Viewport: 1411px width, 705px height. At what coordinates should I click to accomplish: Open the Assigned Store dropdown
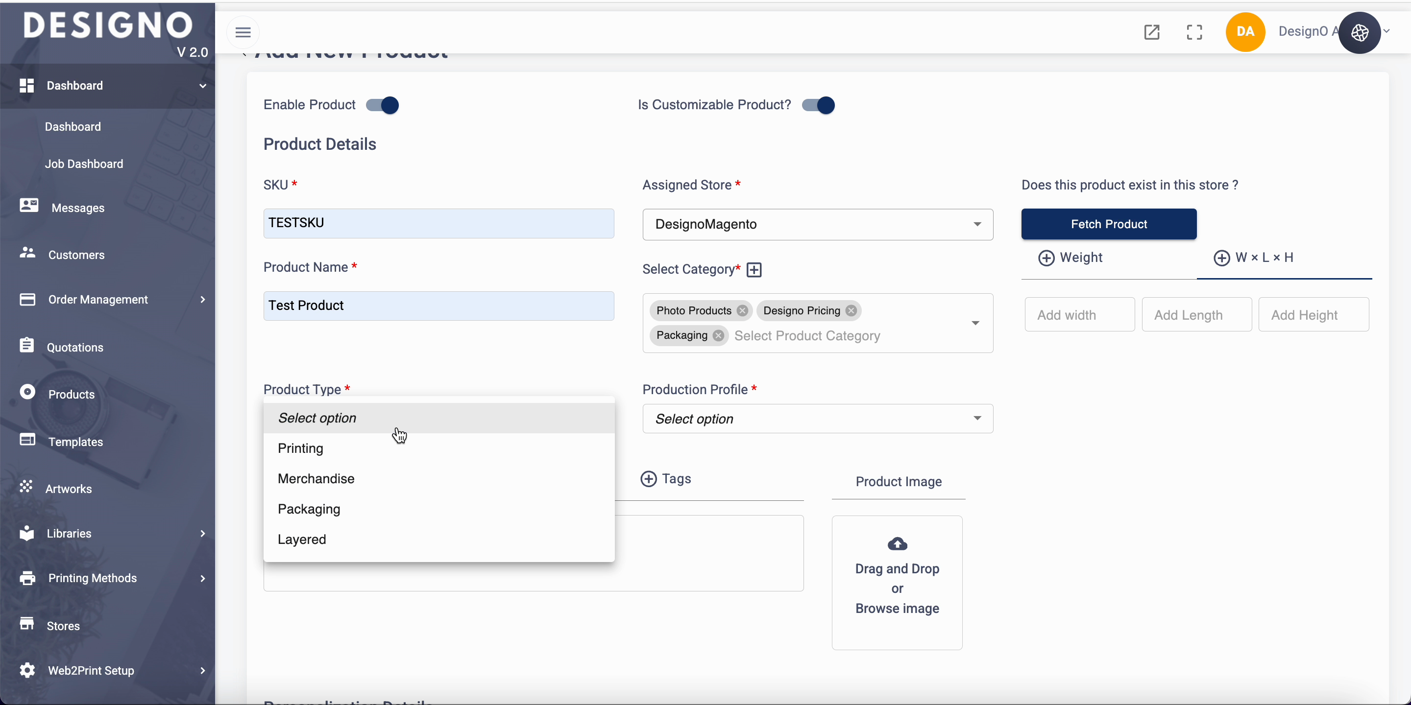[817, 224]
